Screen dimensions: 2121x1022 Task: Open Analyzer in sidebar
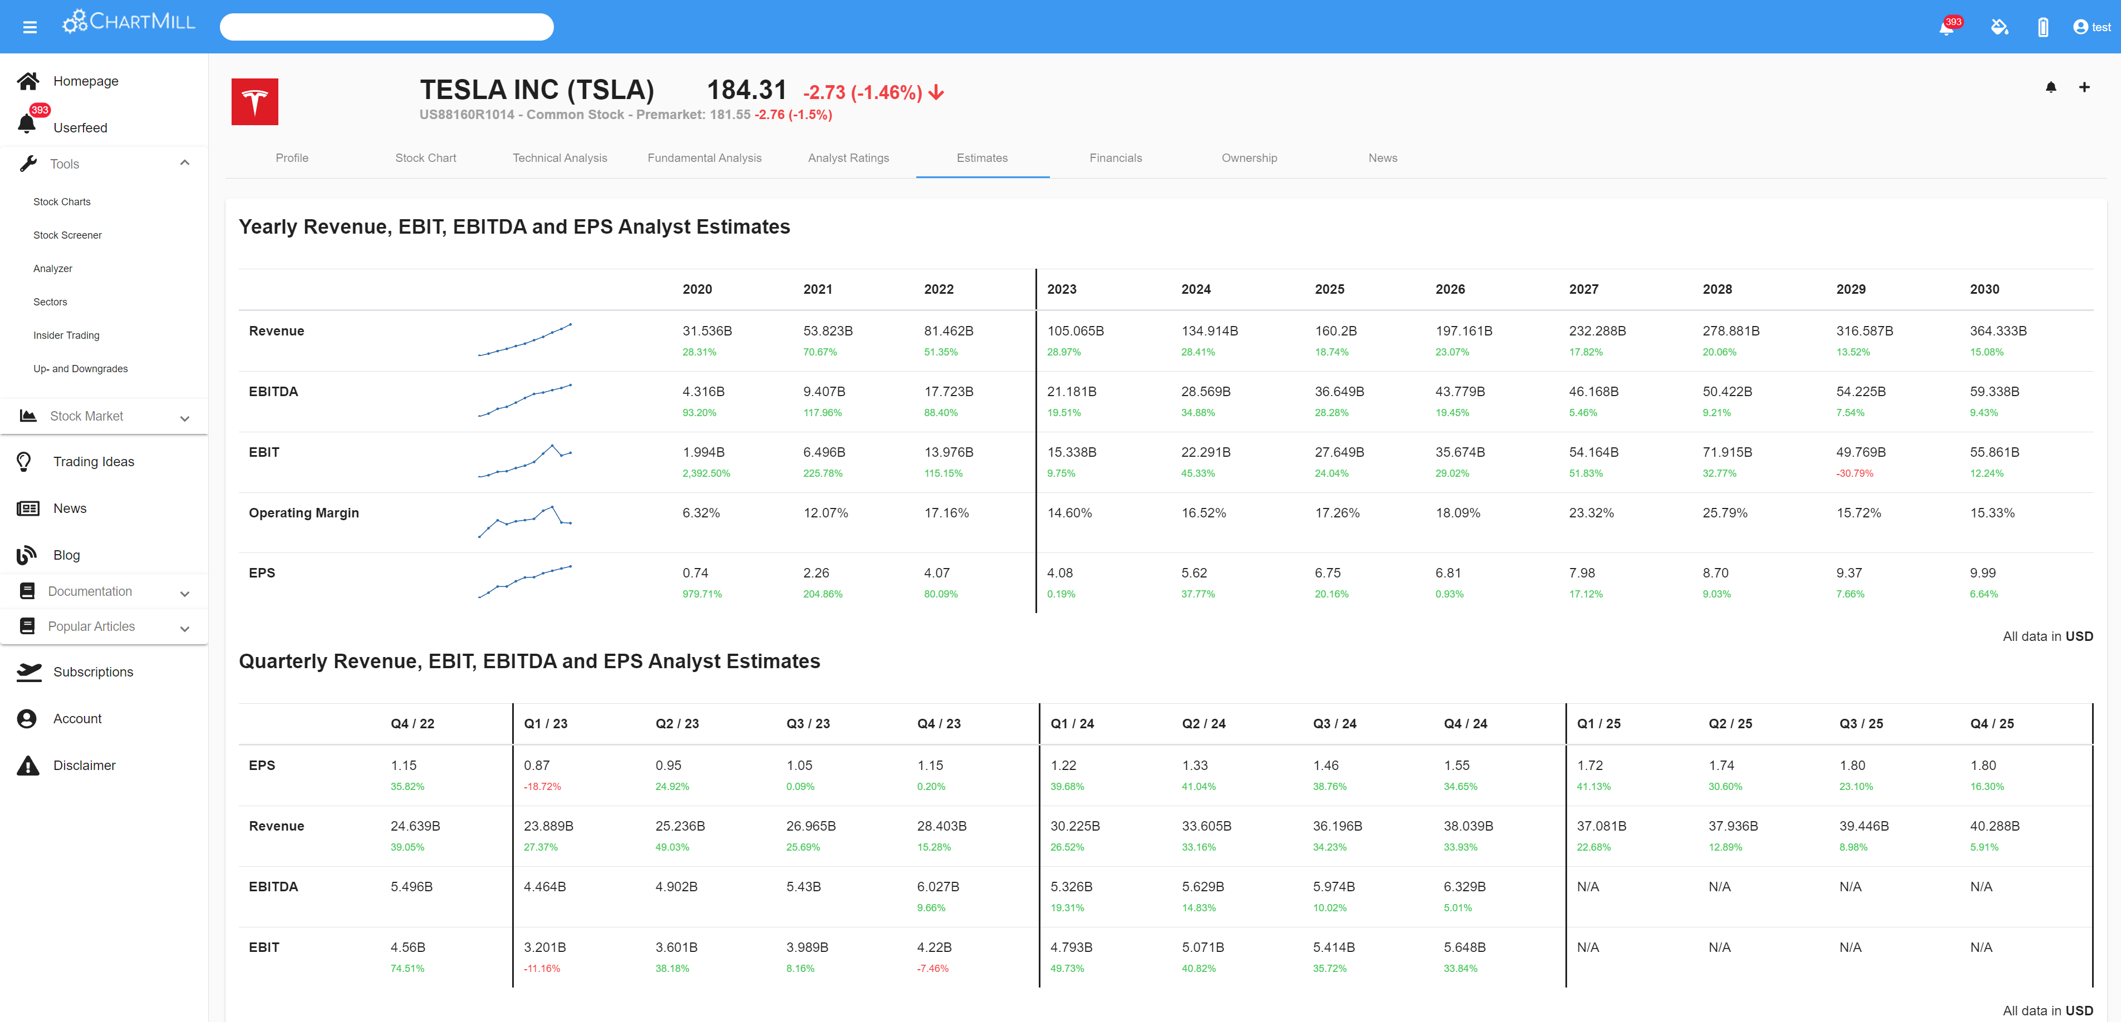[x=53, y=269]
